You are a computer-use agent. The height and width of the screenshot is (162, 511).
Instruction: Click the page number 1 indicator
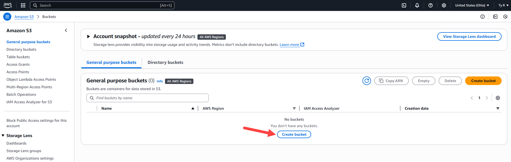click(479, 98)
